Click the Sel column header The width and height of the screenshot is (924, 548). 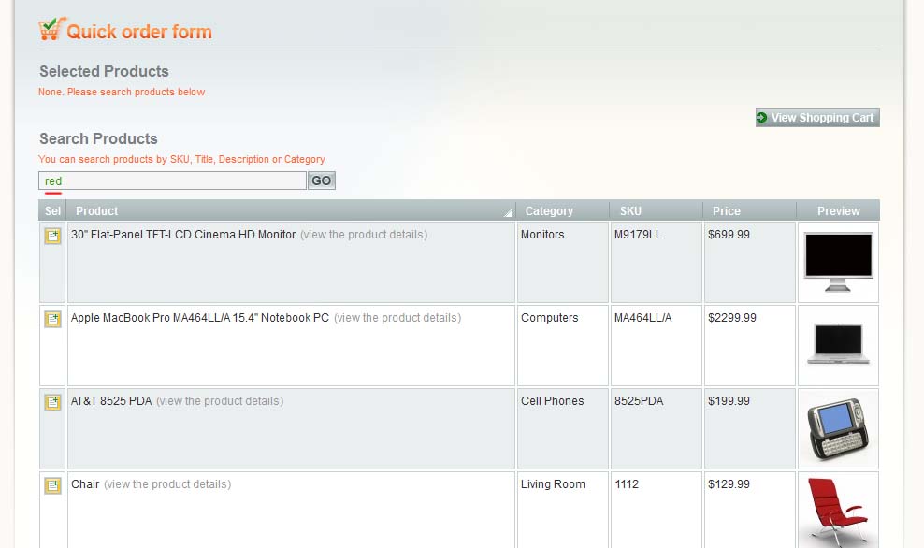click(52, 211)
